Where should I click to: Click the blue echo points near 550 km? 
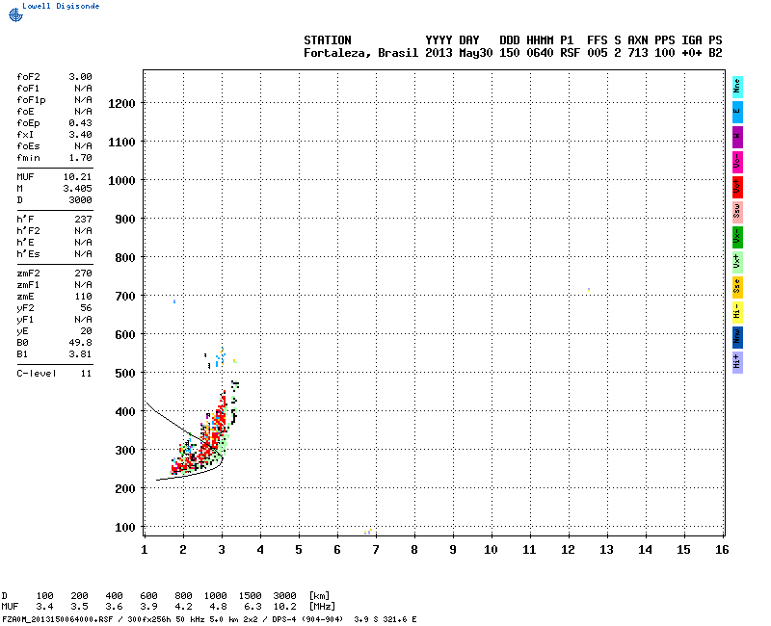point(220,357)
